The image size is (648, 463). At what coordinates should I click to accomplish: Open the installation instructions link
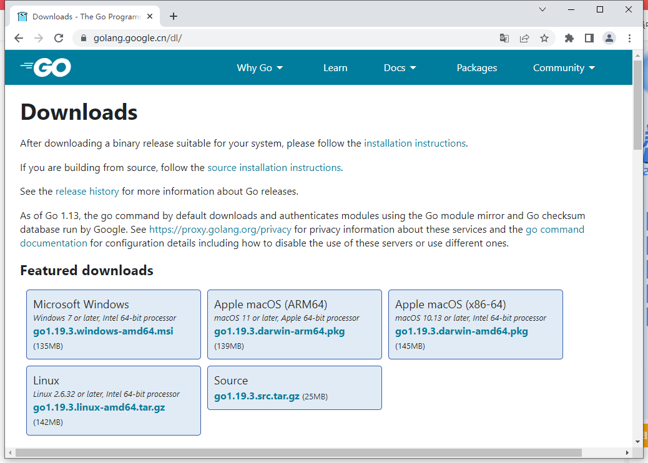[415, 144]
